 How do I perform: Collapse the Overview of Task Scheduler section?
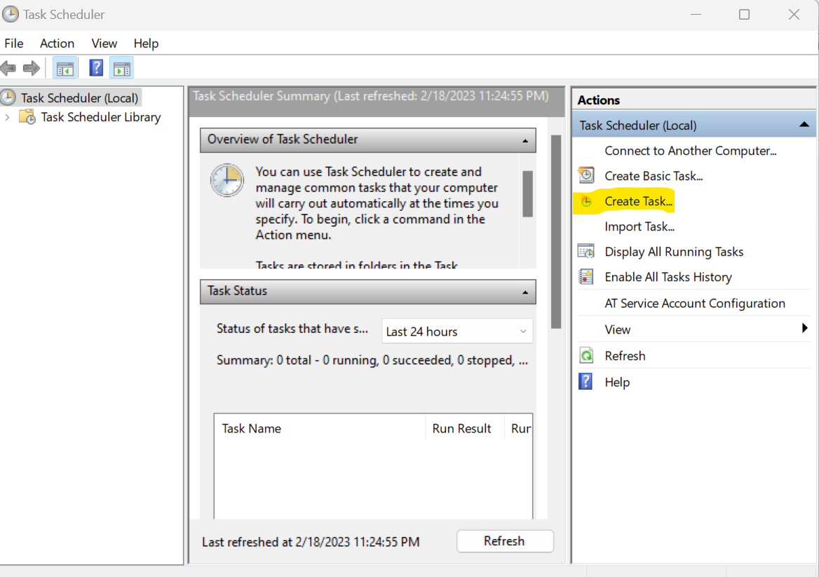[x=525, y=140]
